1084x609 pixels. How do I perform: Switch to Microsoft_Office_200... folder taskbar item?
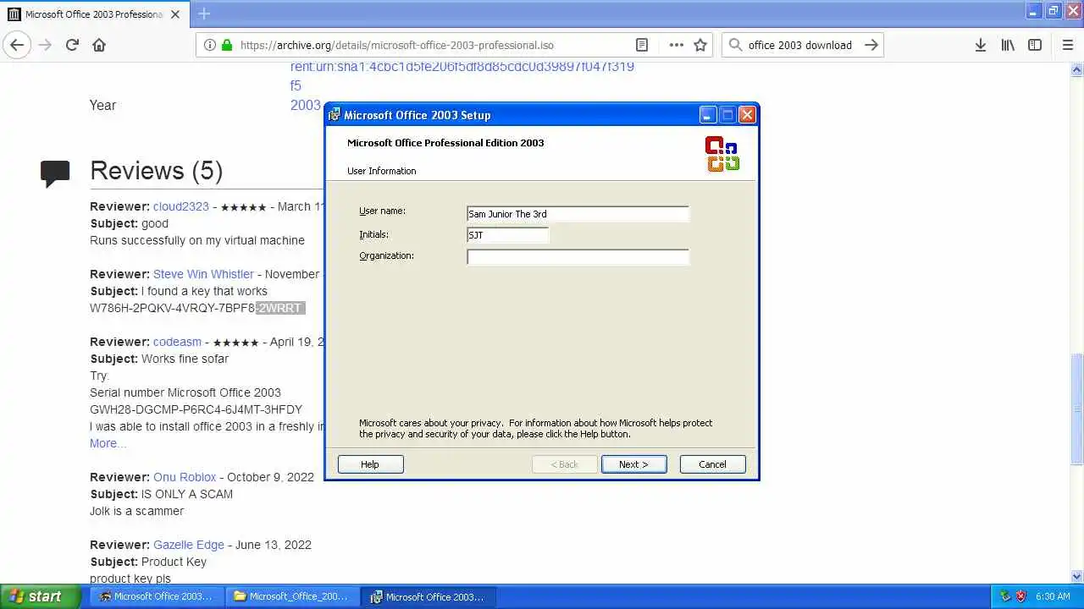[x=291, y=596]
